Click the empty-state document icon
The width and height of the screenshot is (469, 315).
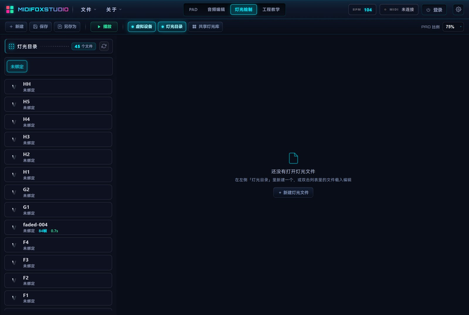point(293,158)
